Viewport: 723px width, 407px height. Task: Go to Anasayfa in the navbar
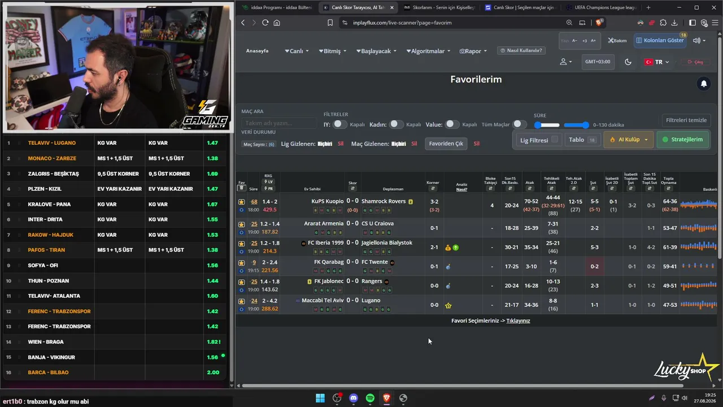[258, 51]
